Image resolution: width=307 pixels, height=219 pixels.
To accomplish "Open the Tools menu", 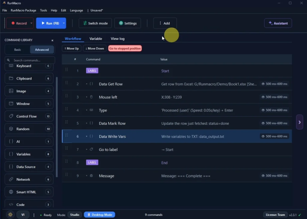I will 43,10.
